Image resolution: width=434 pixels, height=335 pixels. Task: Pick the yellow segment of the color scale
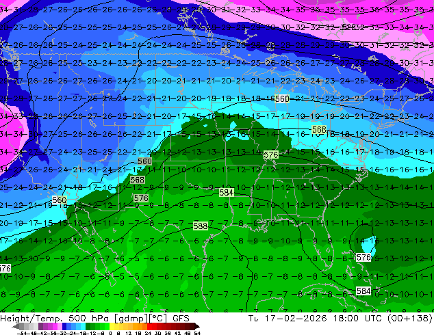click(x=112, y=326)
